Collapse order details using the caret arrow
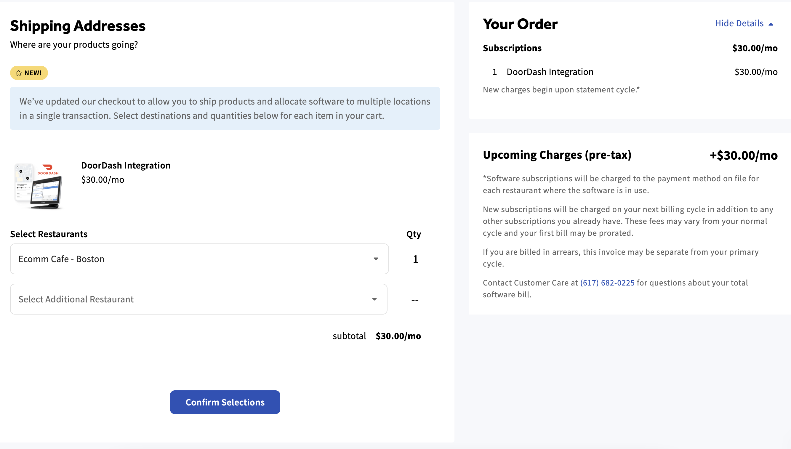The image size is (791, 449). pyautogui.click(x=771, y=24)
